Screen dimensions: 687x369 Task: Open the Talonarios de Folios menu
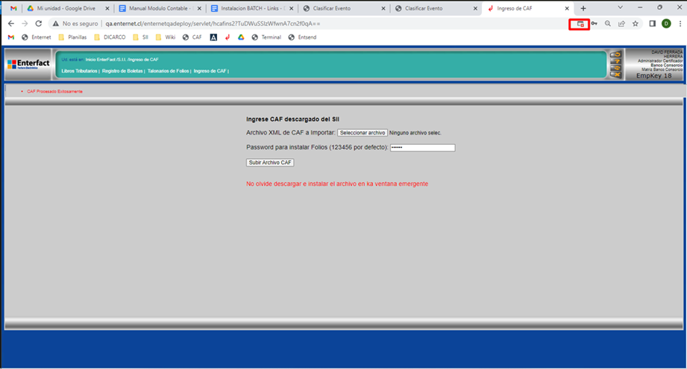(x=168, y=71)
